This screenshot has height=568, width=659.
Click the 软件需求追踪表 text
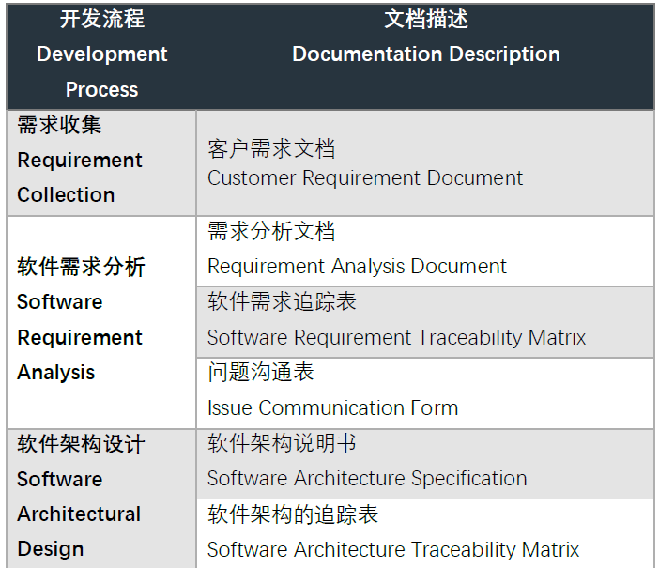click(282, 302)
